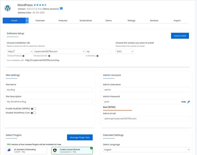
Task: Click the In Directory wp field
Action: coord(98,51)
